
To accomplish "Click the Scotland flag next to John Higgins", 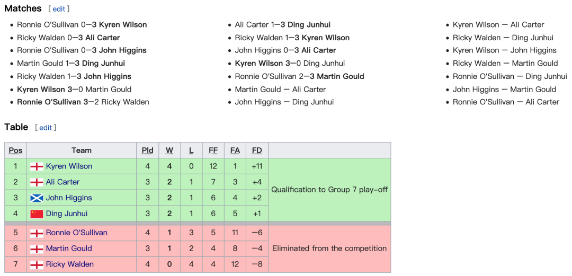I will (37, 198).
